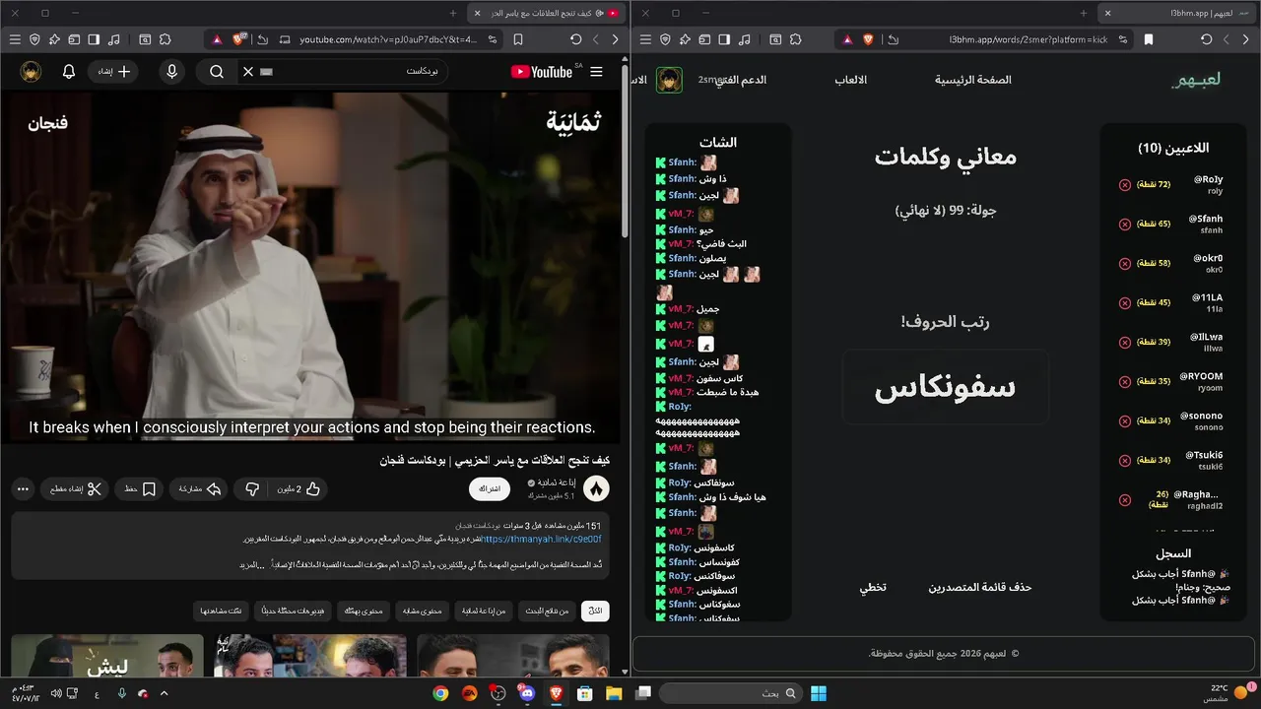
Task: Remove player Tsuki6 with X icon
Action: click(1125, 461)
